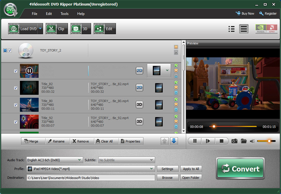The height and width of the screenshot is (194, 281).
Task: Click the blue reorder icon for Title_82
Action: pos(176,93)
